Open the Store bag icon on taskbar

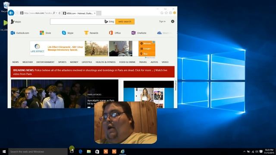click(x=97, y=151)
